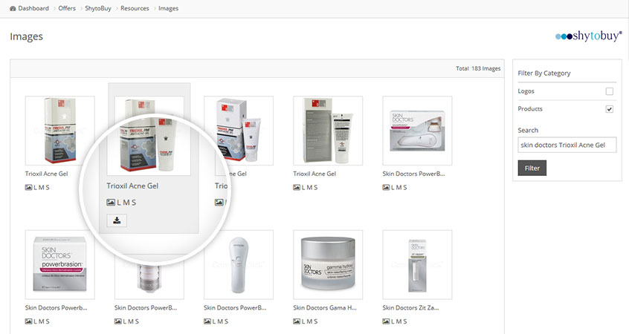Choose M size for Skin Doctors Zit Za...
The height and width of the screenshot is (334, 629).
[399, 321]
